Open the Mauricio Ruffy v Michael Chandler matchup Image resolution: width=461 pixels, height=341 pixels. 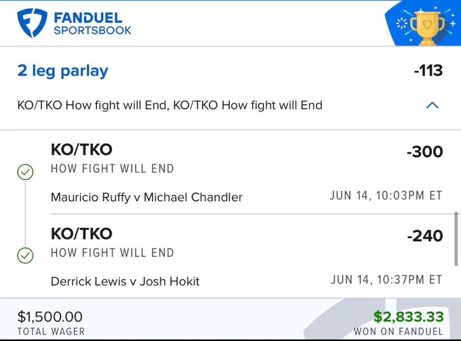pos(146,197)
